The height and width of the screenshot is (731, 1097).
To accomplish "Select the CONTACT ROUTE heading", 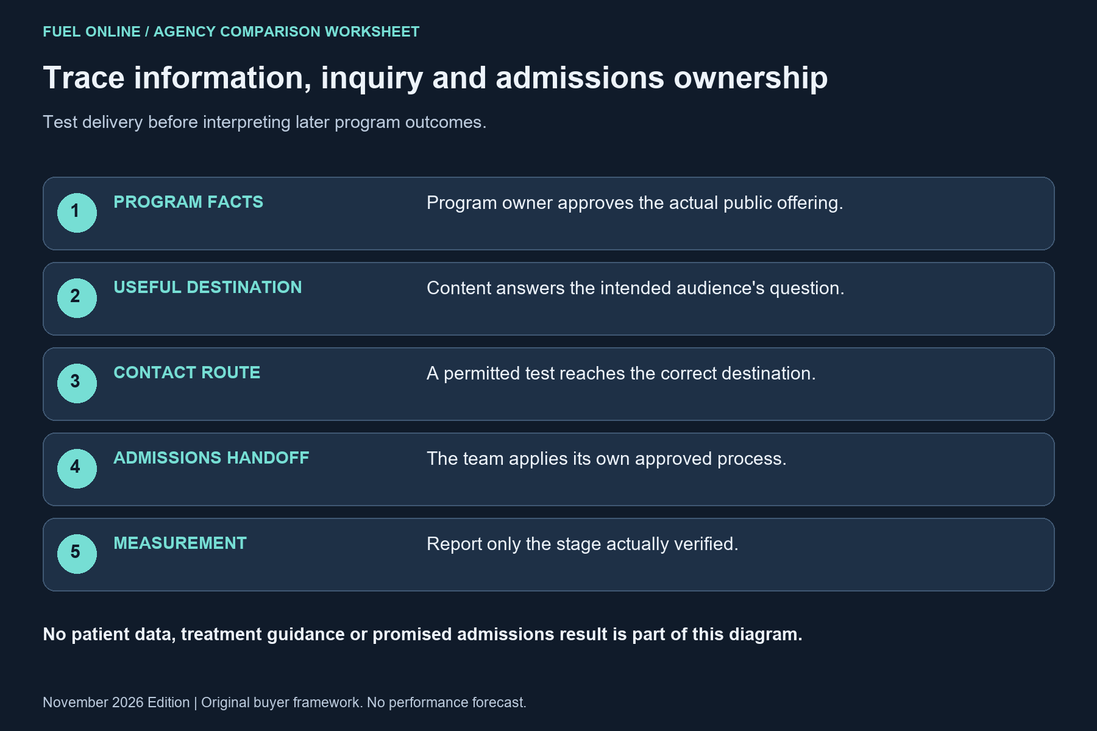I will click(x=187, y=373).
